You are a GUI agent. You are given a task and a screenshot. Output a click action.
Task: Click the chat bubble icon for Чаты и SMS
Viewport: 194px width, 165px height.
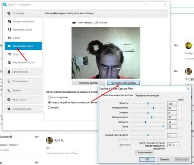[9, 100]
